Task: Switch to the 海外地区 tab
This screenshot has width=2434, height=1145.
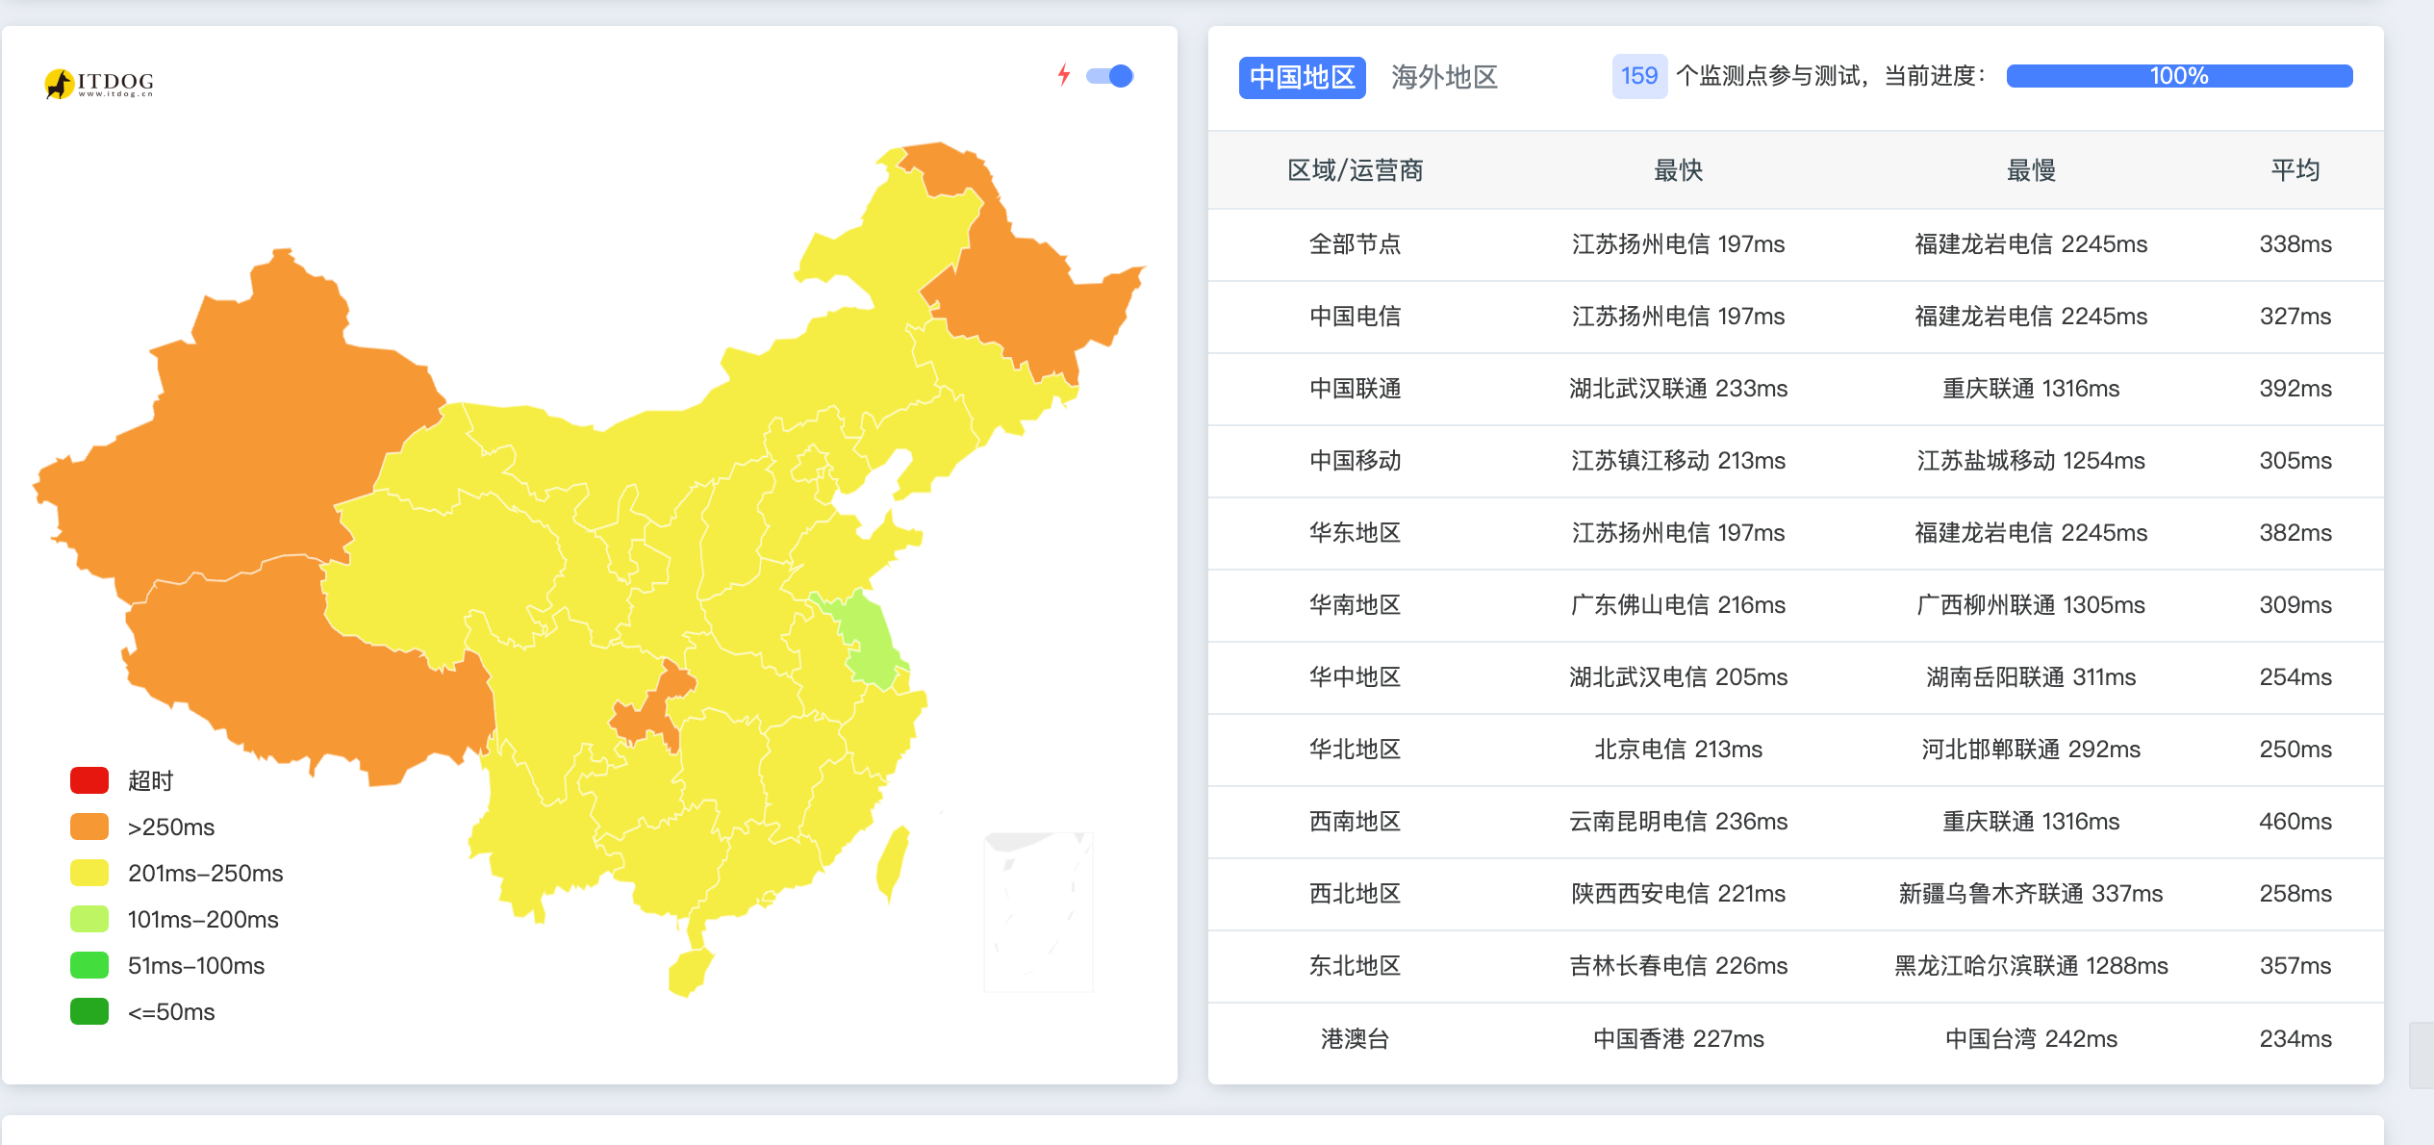Action: [x=1443, y=77]
